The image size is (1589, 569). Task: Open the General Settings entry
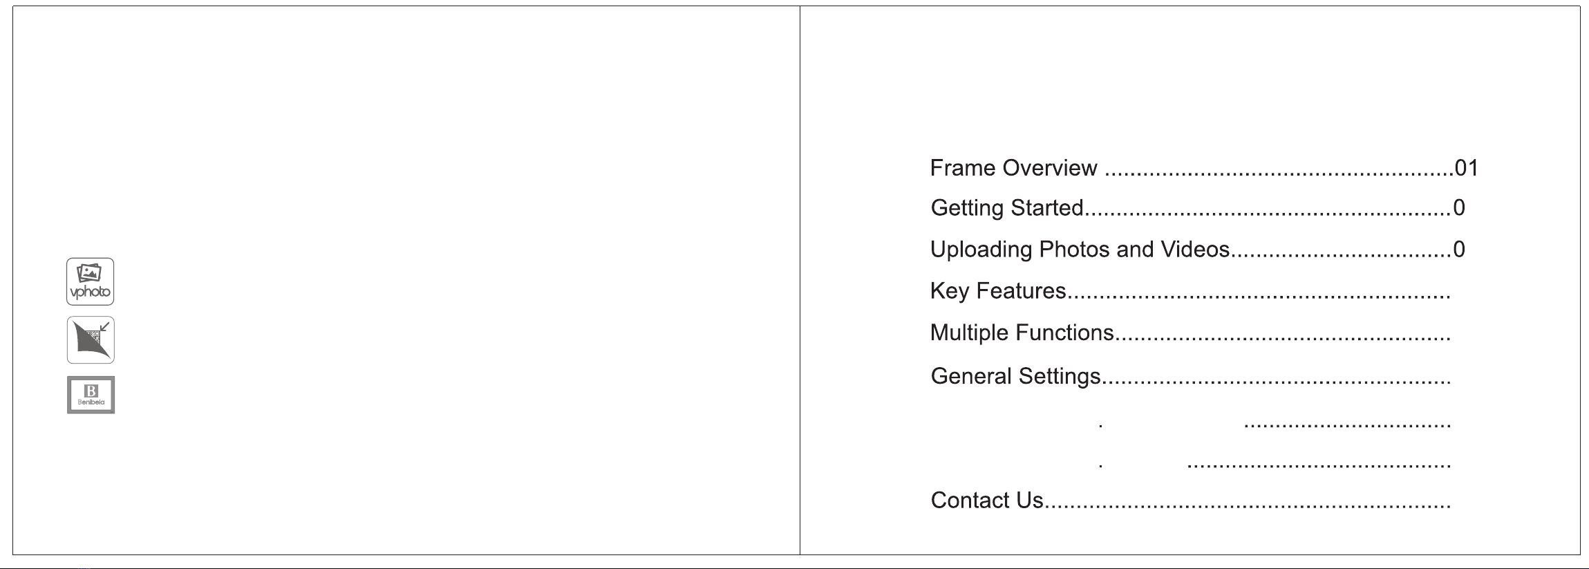click(1015, 376)
